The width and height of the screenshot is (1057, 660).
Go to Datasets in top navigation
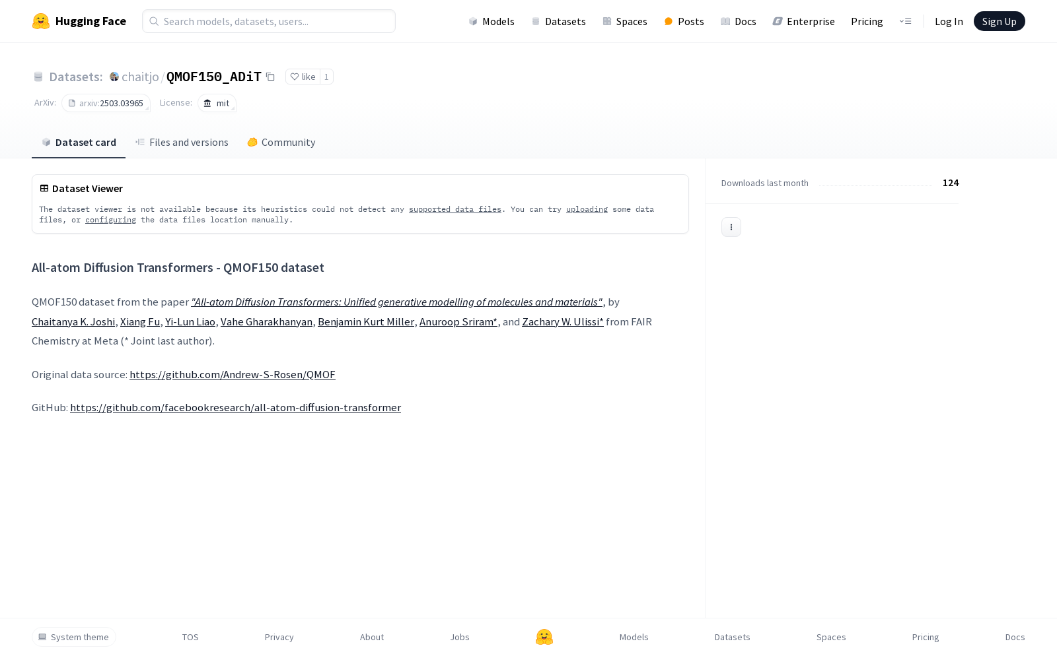pos(559,21)
